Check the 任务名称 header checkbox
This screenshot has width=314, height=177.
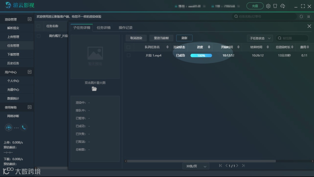(38, 26)
